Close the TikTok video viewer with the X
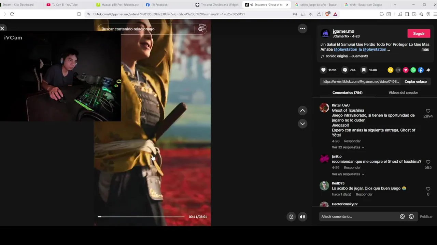 coord(2,29)
